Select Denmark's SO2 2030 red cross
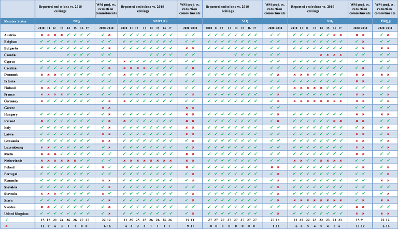This screenshot has width=398, height=229. 278,75
